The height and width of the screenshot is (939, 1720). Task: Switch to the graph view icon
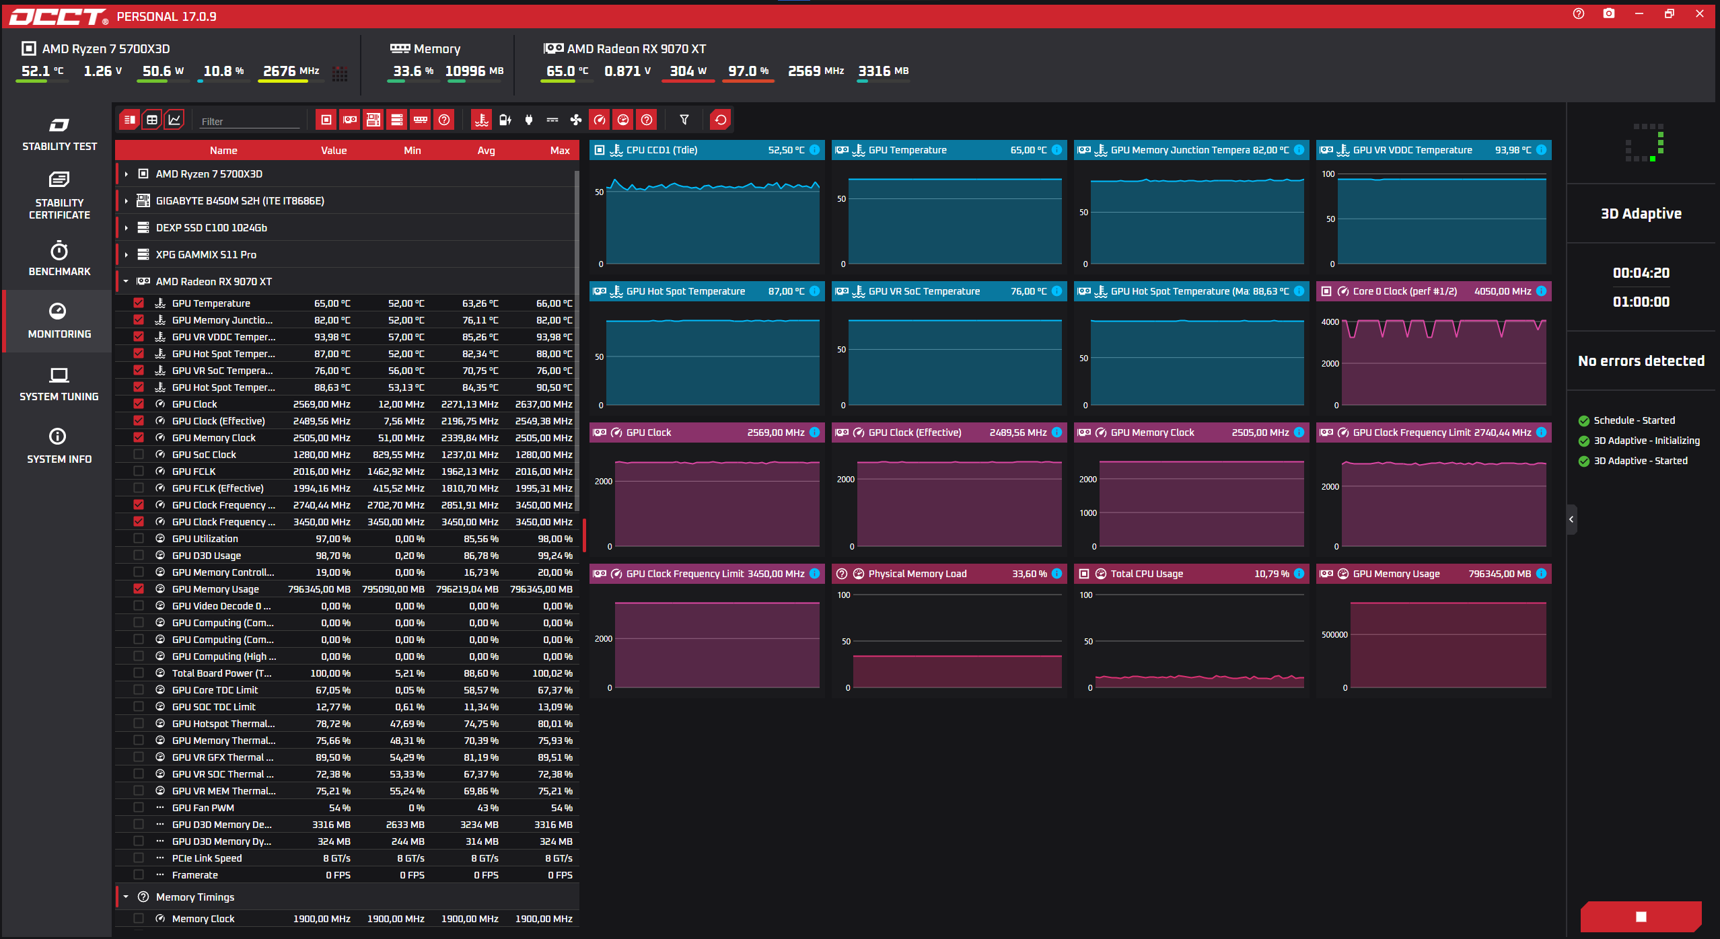175,120
